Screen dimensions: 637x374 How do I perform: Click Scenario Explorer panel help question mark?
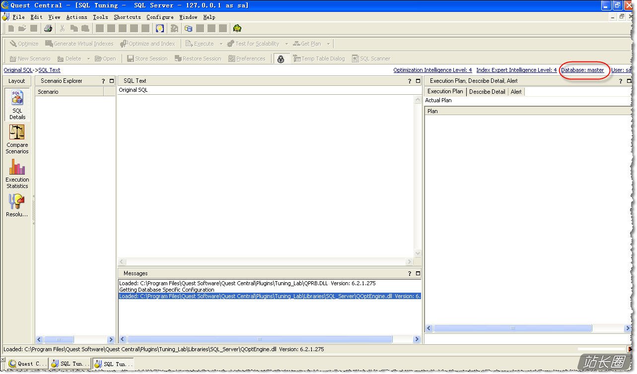(103, 81)
